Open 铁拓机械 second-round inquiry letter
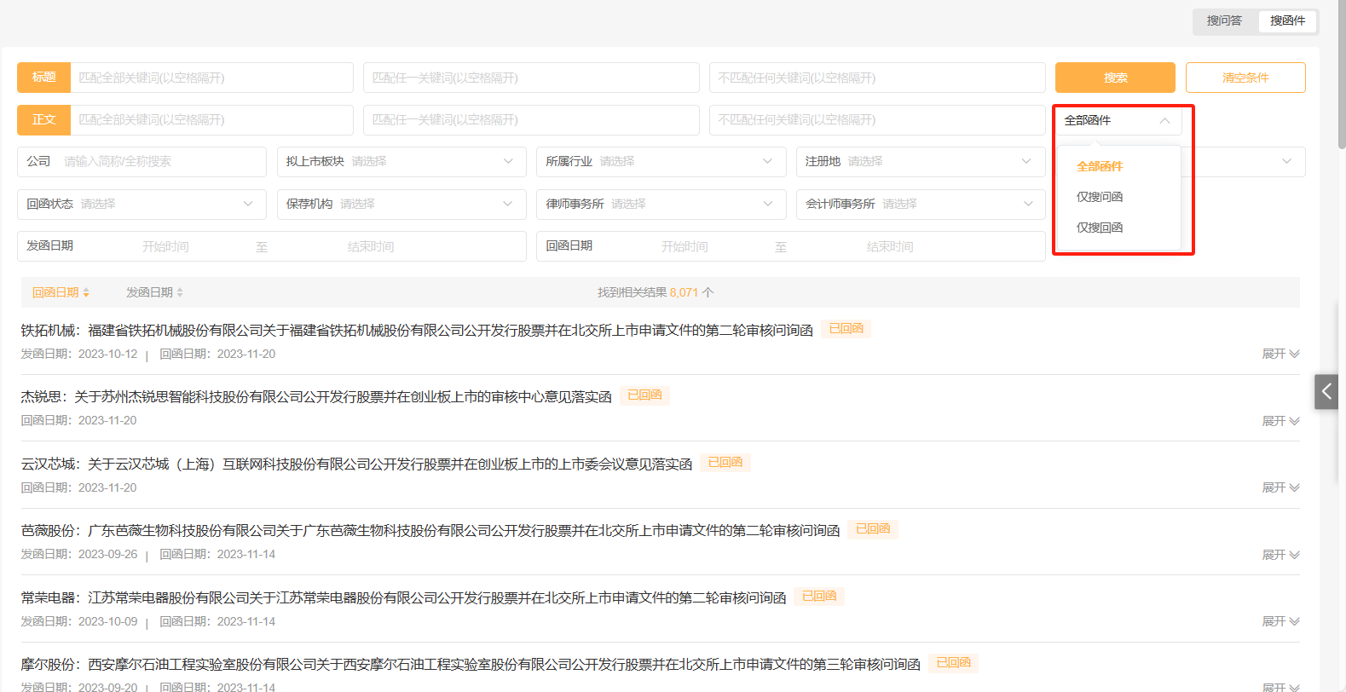Image resolution: width=1346 pixels, height=692 pixels. (x=417, y=330)
